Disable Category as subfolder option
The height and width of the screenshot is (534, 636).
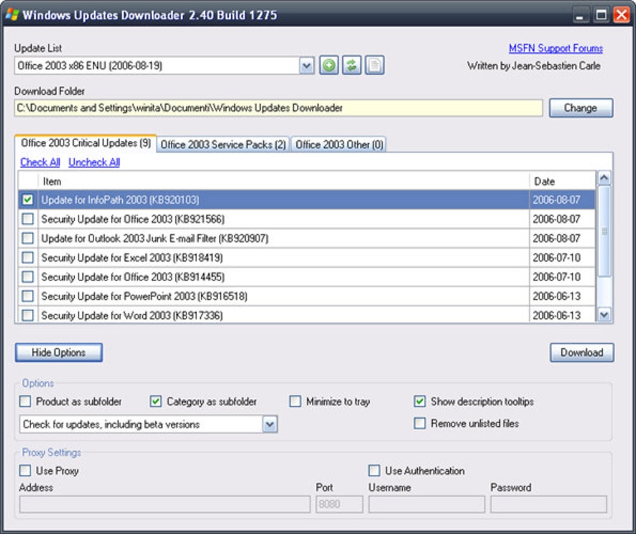156,401
